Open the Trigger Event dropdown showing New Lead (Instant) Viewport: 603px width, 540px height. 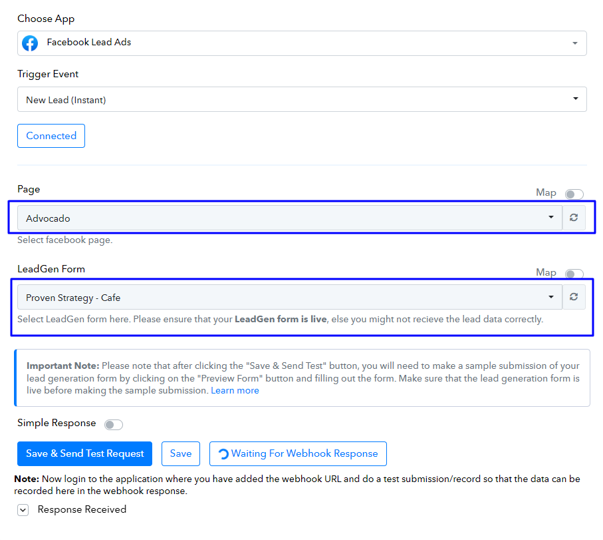(x=302, y=99)
